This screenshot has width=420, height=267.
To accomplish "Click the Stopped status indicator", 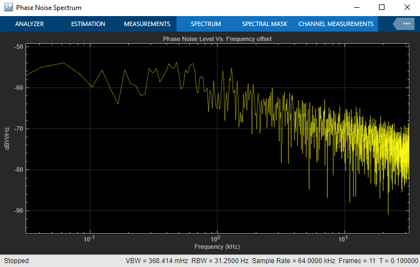I will tap(16, 261).
